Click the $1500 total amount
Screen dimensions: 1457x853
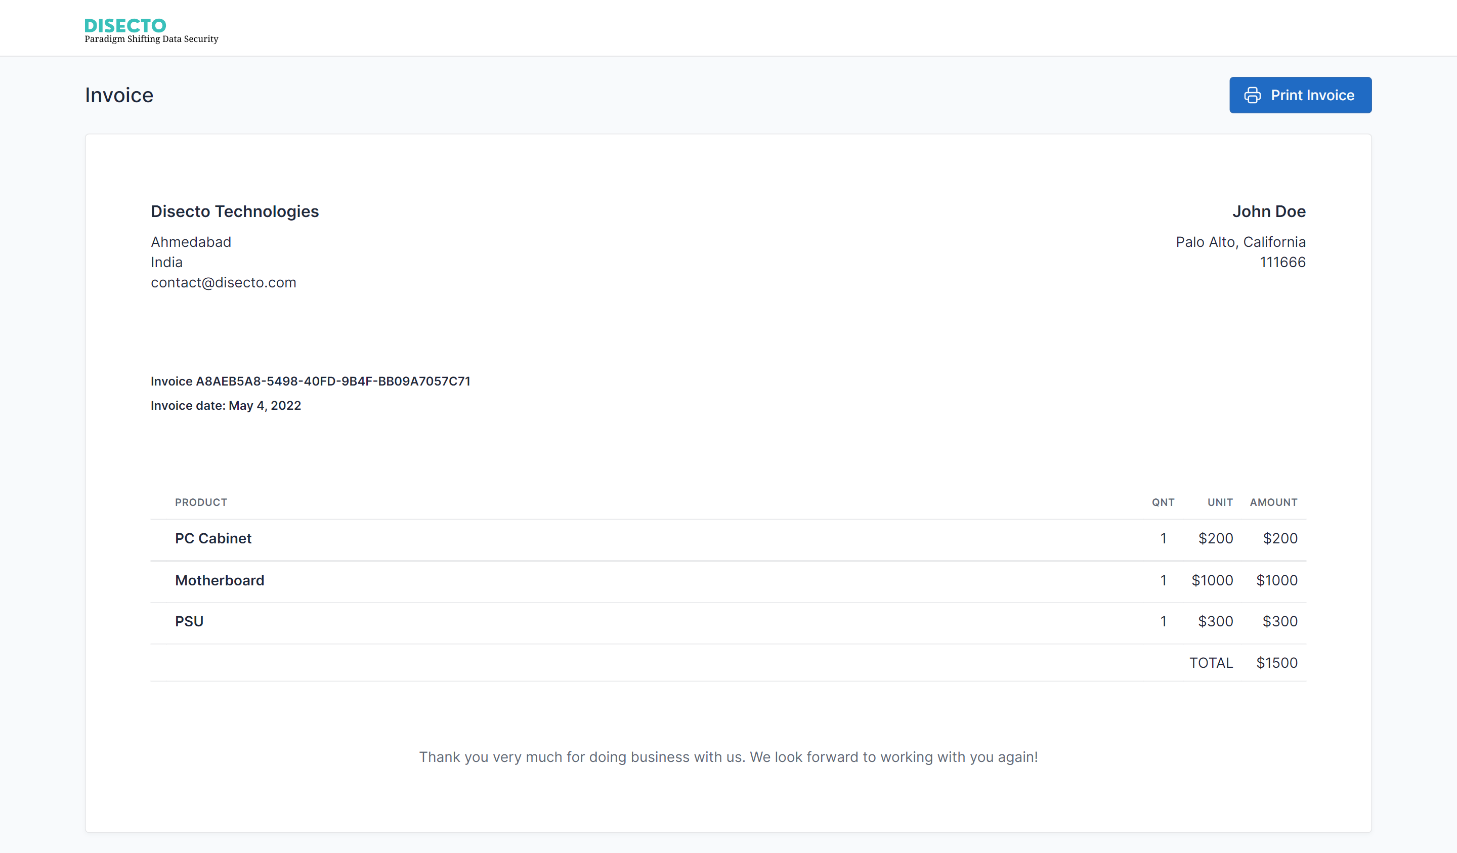pos(1277,663)
